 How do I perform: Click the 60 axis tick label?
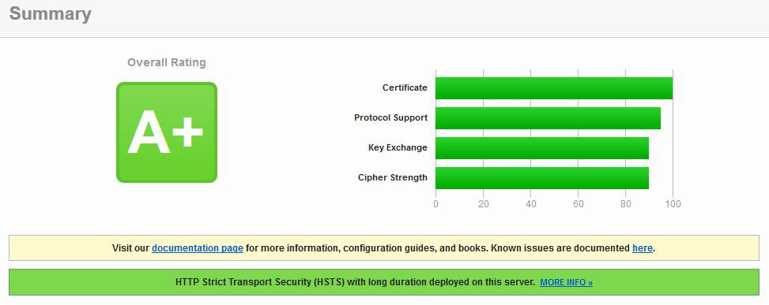(579, 204)
